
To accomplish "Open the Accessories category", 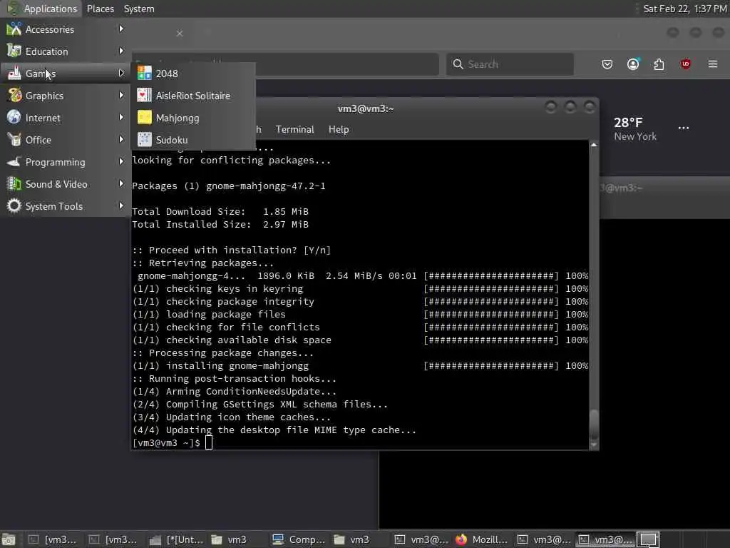I will (66, 29).
